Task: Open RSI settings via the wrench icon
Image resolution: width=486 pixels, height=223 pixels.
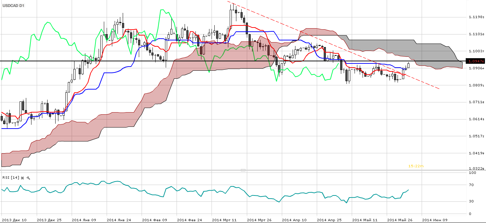Action: (x=28, y=178)
